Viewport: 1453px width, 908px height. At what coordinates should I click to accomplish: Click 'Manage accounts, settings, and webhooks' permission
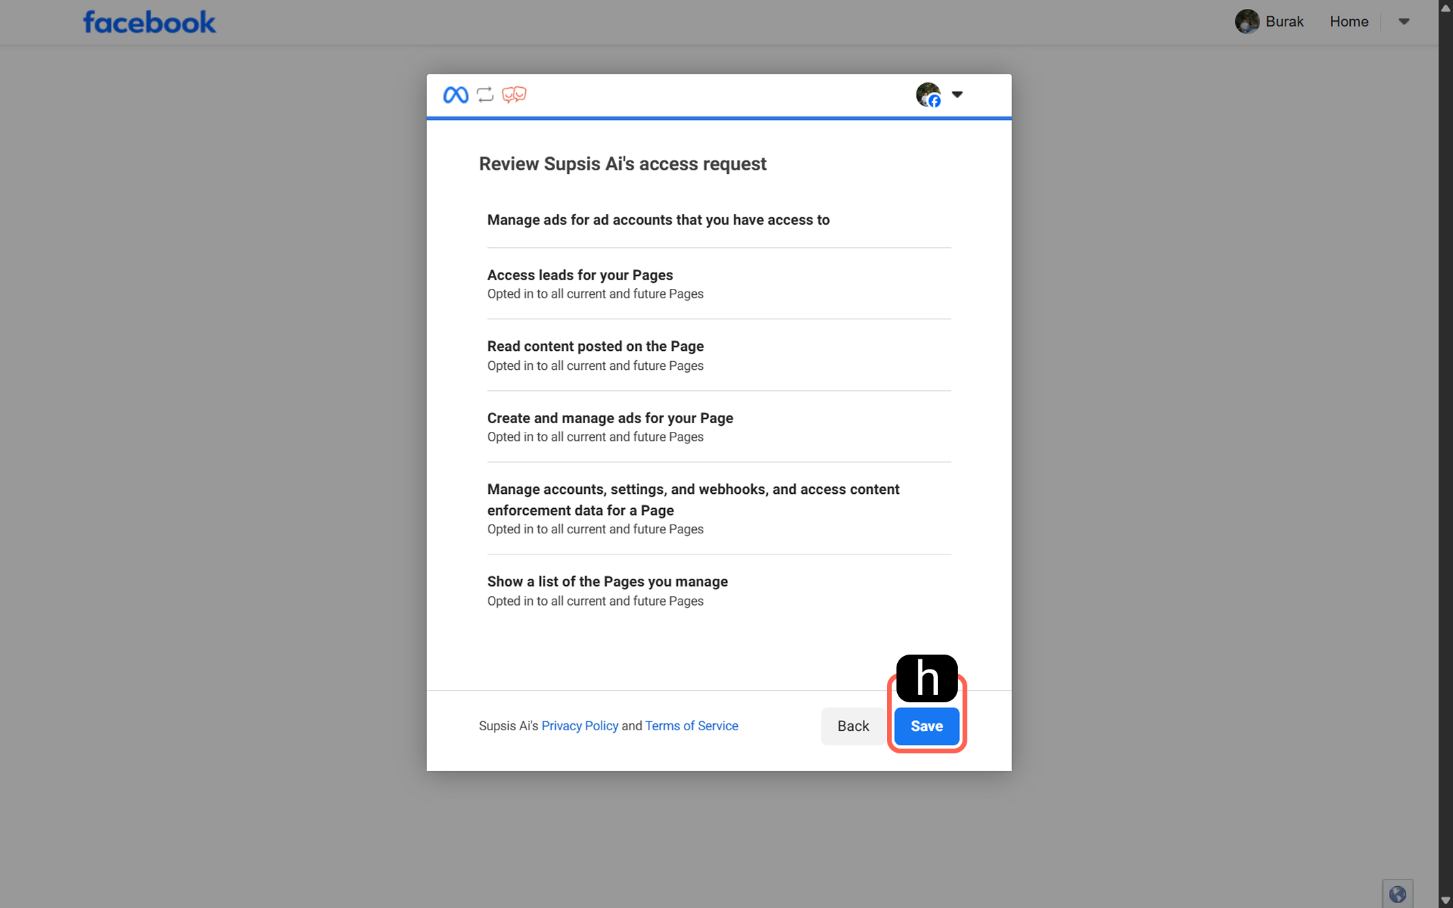click(693, 500)
